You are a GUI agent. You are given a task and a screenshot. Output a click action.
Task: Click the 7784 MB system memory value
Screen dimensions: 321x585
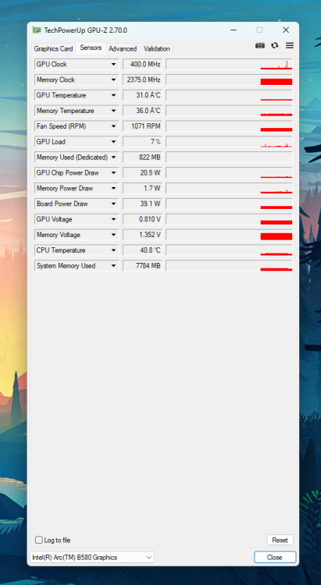[x=143, y=266]
